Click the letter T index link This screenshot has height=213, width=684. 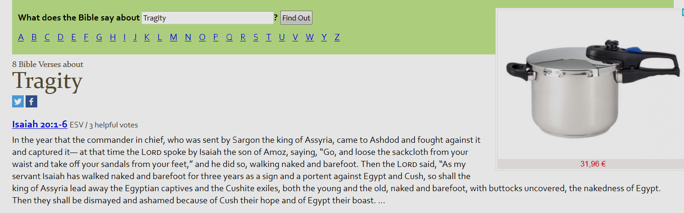point(268,37)
